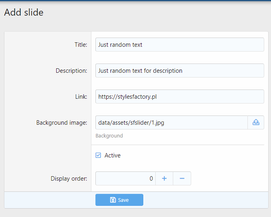Toggle Active via its text label
The height and width of the screenshot is (217, 271).
pos(112,155)
